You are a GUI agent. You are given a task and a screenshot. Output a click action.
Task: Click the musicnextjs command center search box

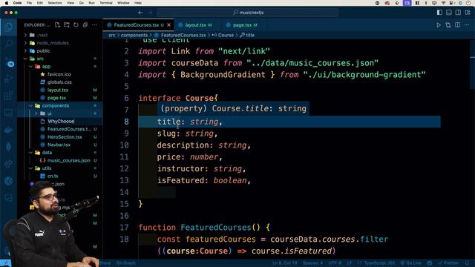coord(248,13)
